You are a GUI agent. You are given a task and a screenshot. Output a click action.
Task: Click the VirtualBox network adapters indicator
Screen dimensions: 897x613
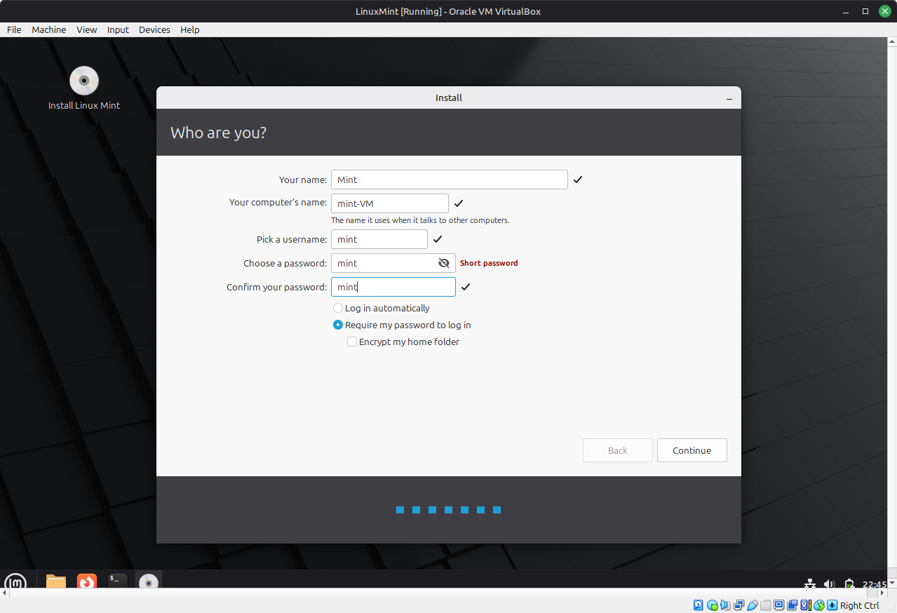click(739, 605)
